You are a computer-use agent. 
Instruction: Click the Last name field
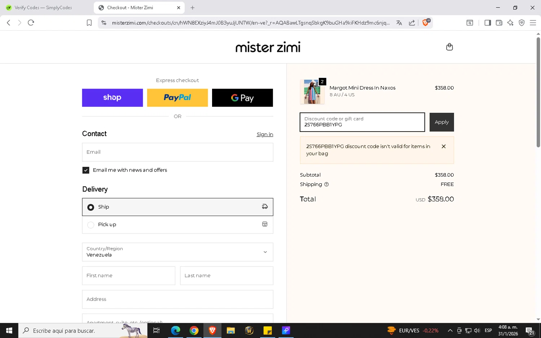(226, 276)
